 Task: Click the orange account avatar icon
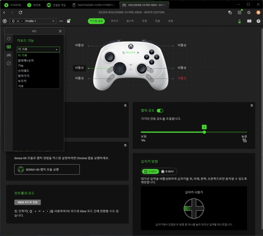click(258, 13)
